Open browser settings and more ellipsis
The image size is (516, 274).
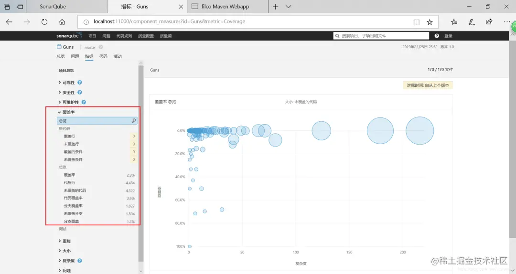click(x=507, y=21)
